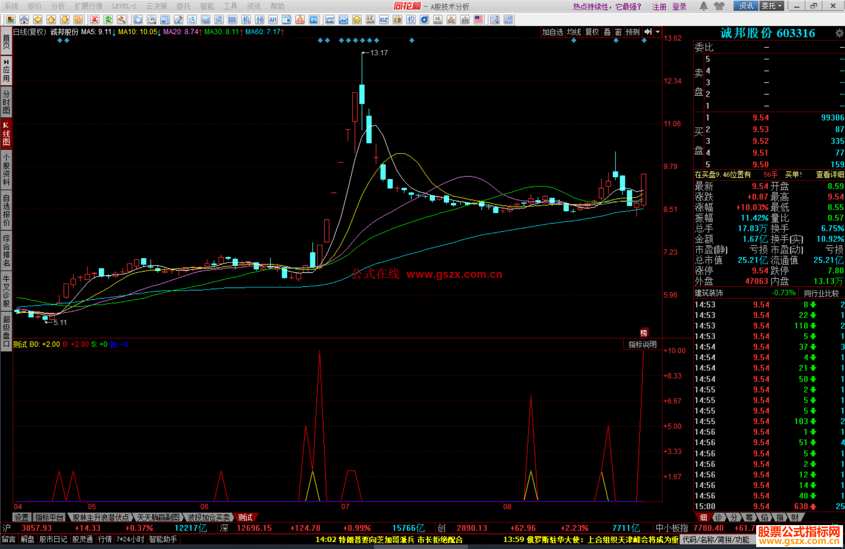This screenshot has width=845, height=549.
Task: Toggle 均线 moving average display
Action: pos(574,32)
